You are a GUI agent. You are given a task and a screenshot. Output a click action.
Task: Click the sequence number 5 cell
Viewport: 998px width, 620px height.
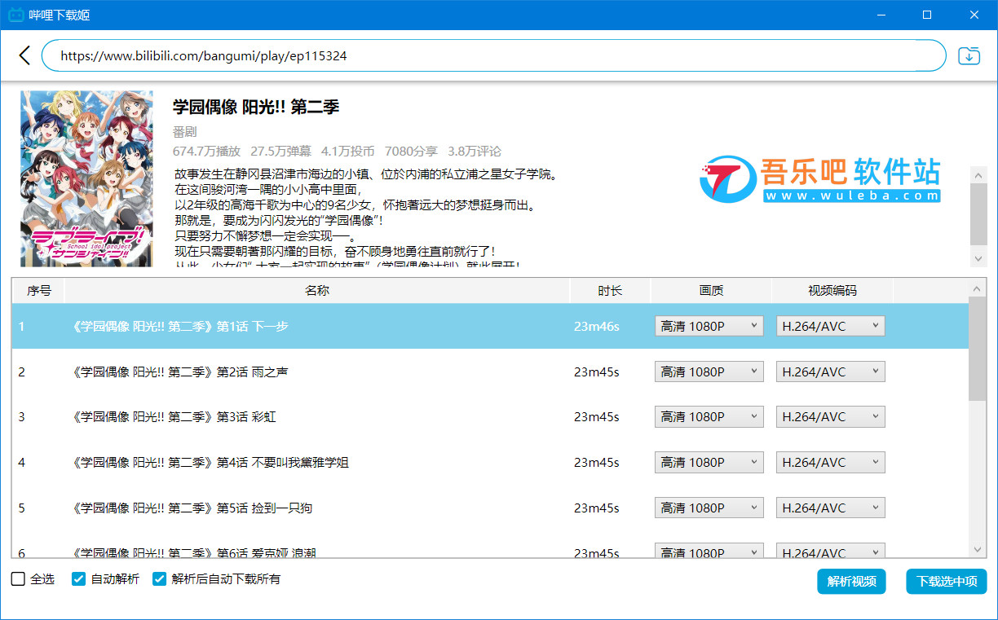(22, 508)
